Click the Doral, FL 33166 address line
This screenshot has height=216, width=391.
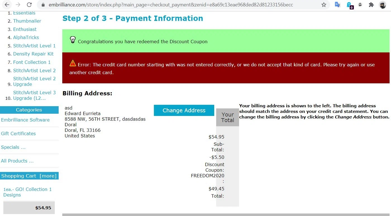click(83, 130)
